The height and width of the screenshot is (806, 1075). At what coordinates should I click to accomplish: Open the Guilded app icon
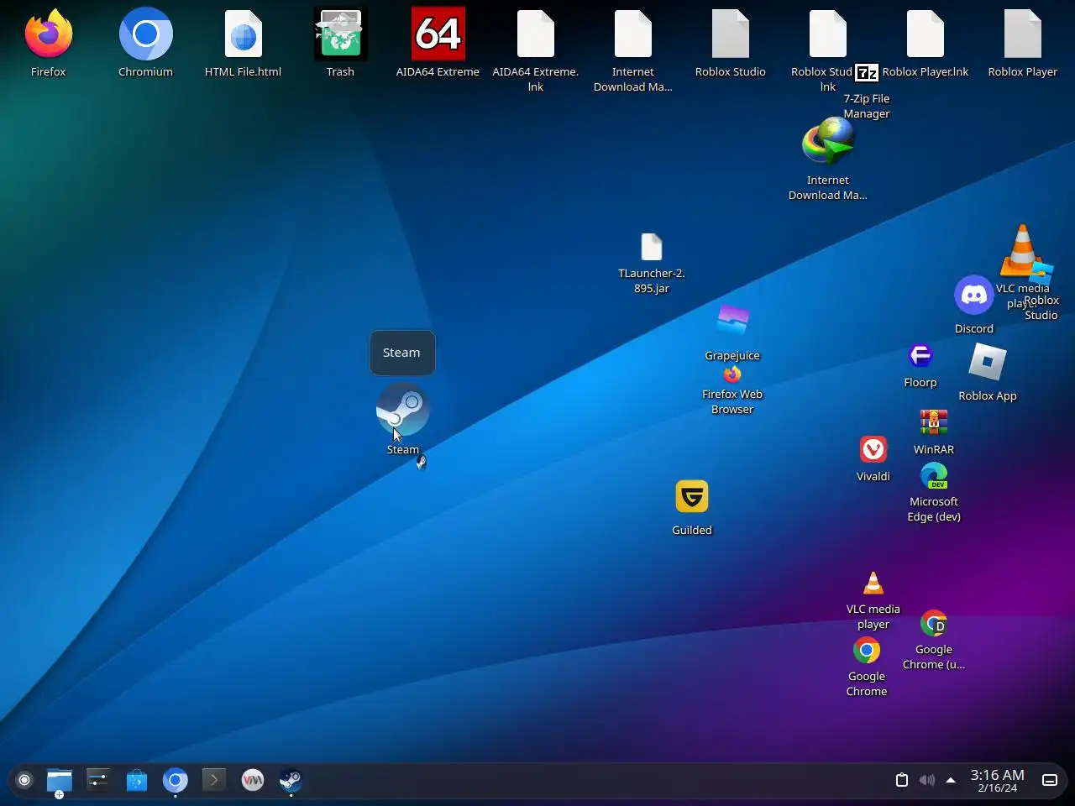[x=692, y=496]
